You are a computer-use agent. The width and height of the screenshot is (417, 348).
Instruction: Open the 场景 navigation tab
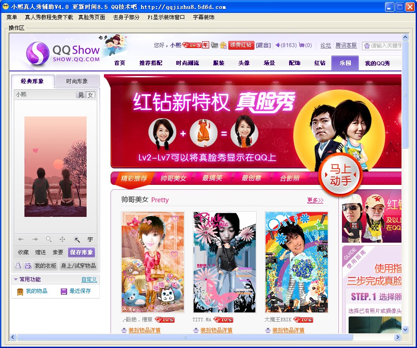click(269, 63)
